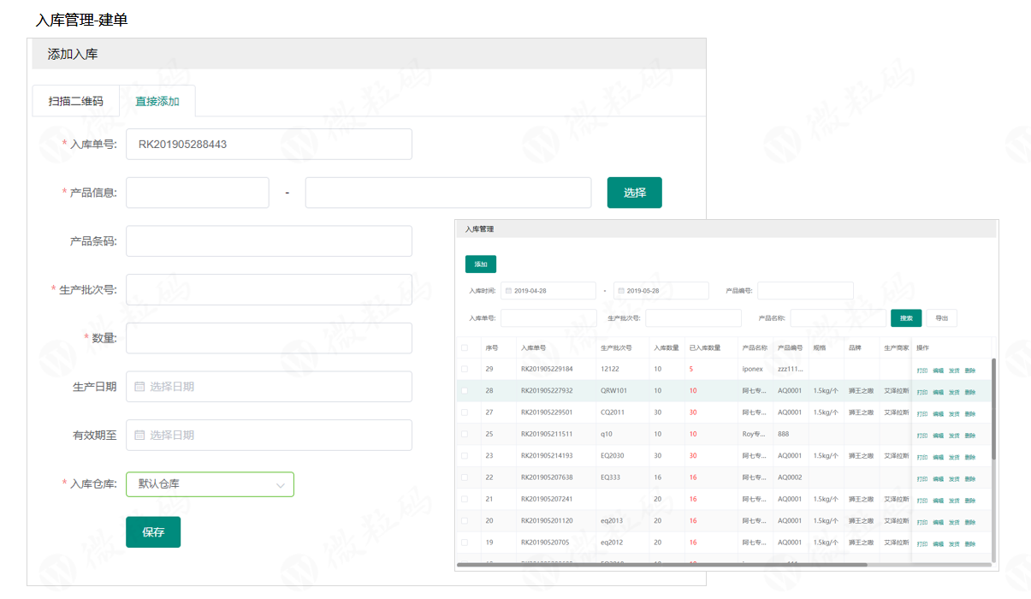Check the row 29 checkbox

[465, 370]
